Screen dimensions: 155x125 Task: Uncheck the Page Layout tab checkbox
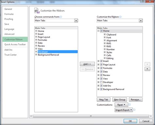pyautogui.click(x=101, y=65)
